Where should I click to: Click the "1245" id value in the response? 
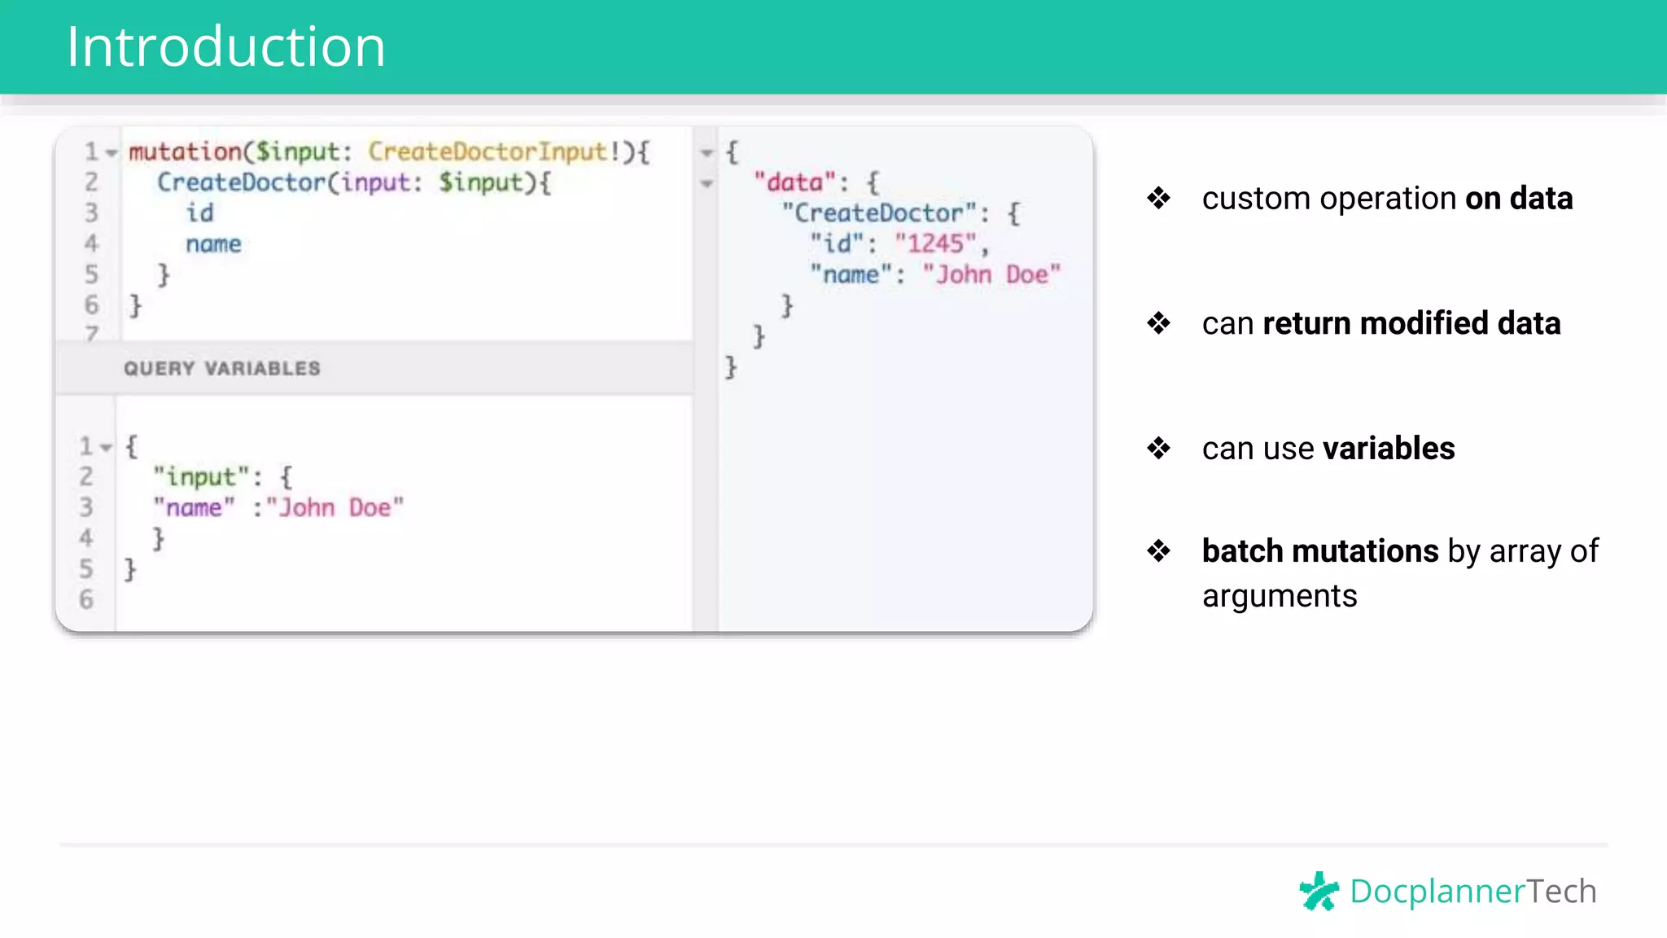click(935, 243)
